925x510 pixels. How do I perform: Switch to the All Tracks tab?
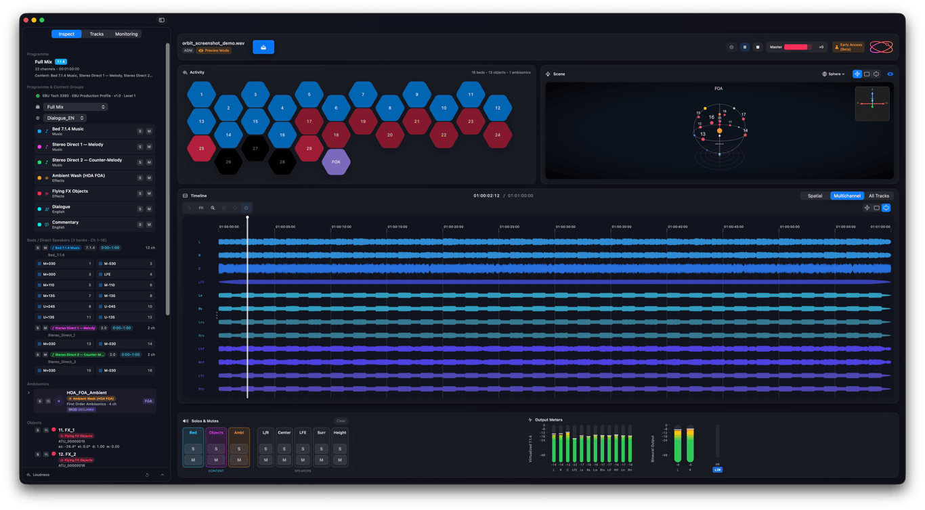pos(878,196)
